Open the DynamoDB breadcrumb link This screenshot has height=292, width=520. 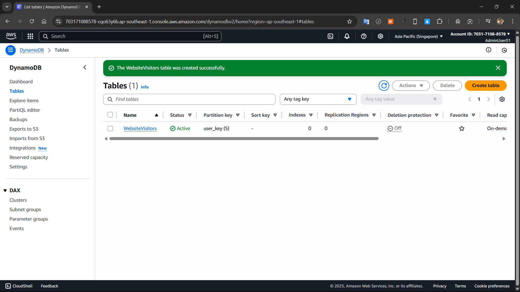point(32,50)
